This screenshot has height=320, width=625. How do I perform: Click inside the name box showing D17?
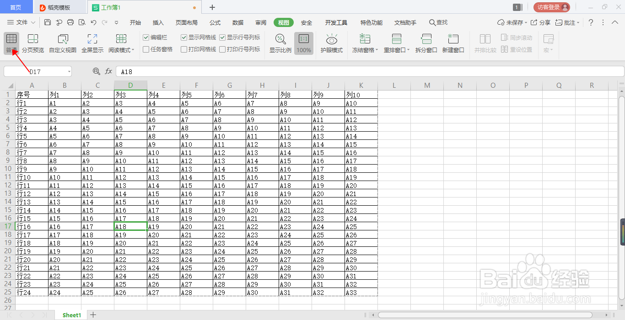tap(34, 71)
